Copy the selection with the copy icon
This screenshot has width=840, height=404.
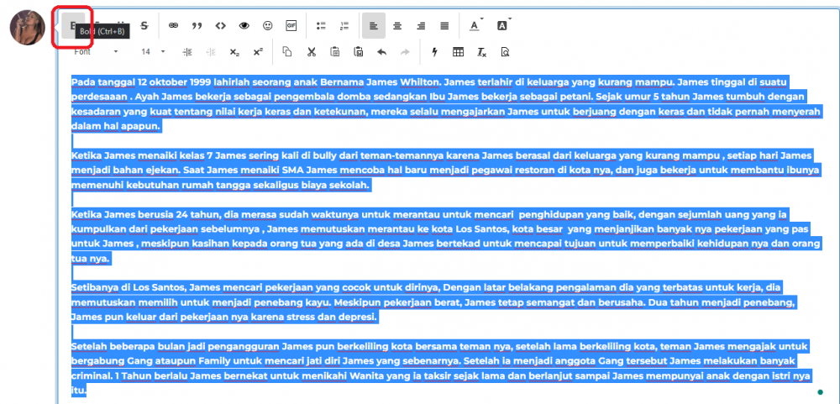[x=287, y=52]
